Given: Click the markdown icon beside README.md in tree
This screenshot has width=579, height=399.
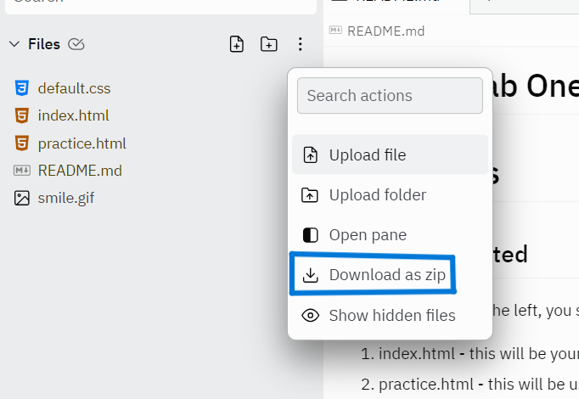Looking at the screenshot, I should (x=22, y=171).
